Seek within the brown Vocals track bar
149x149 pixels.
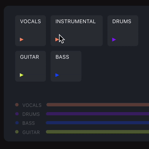(x=98, y=105)
